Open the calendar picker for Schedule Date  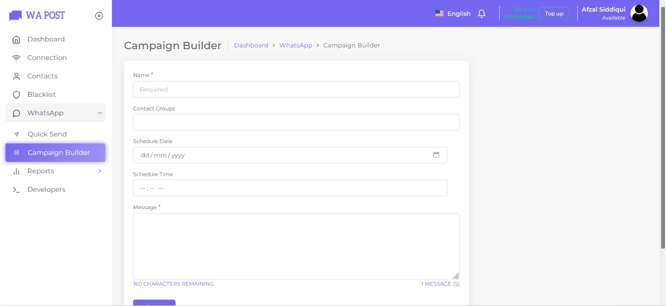coord(437,155)
